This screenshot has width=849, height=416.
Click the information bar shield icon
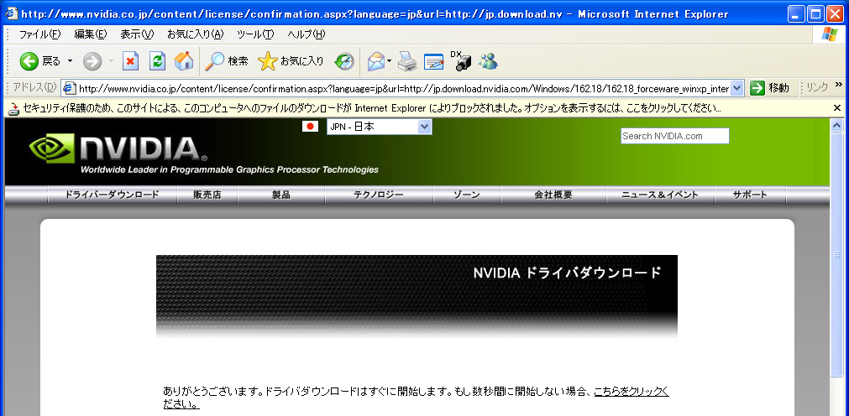[x=14, y=109]
